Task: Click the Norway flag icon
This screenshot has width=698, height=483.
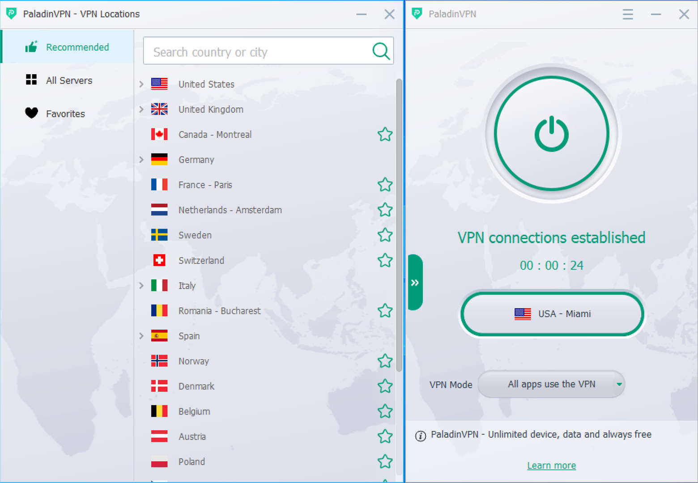Action: 159,361
